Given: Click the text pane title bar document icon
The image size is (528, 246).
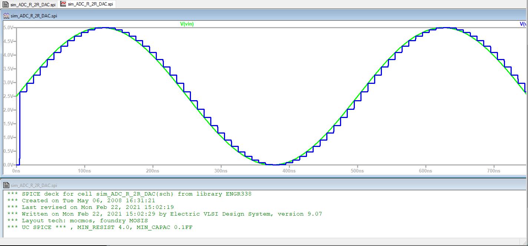Looking at the screenshot, I should 6,185.
